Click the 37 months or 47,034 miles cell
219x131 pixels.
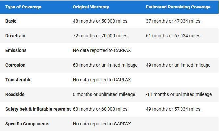pos(173,21)
